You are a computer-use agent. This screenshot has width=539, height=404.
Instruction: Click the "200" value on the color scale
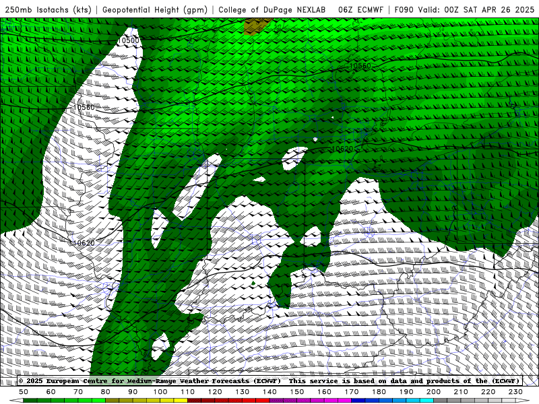(434, 392)
